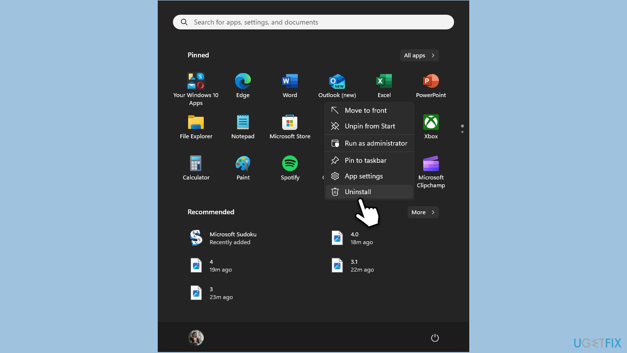627x353 pixels.
Task: Click the power button icon
Action: 434,338
